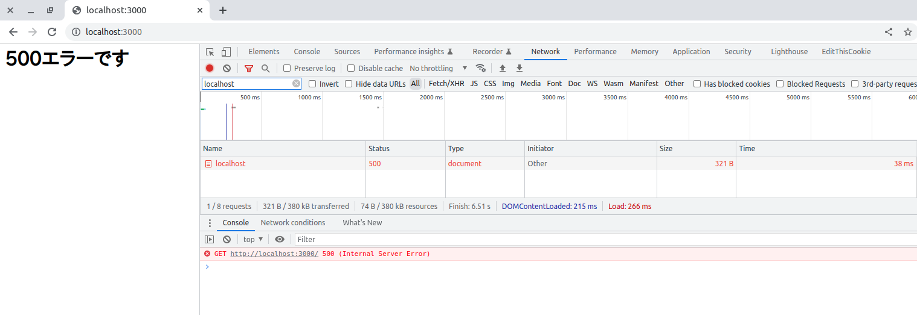The width and height of the screenshot is (917, 315).
Task: Filter requests by WS type
Action: (x=592, y=84)
